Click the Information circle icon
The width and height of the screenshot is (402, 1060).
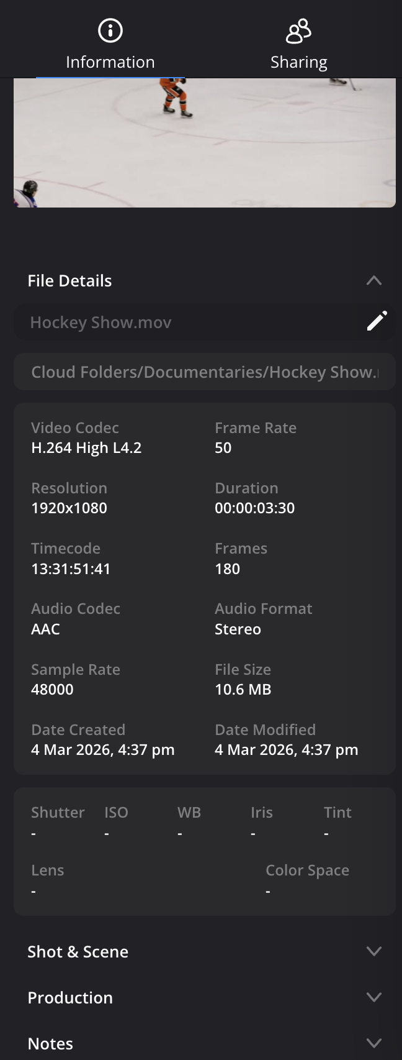coord(109,29)
